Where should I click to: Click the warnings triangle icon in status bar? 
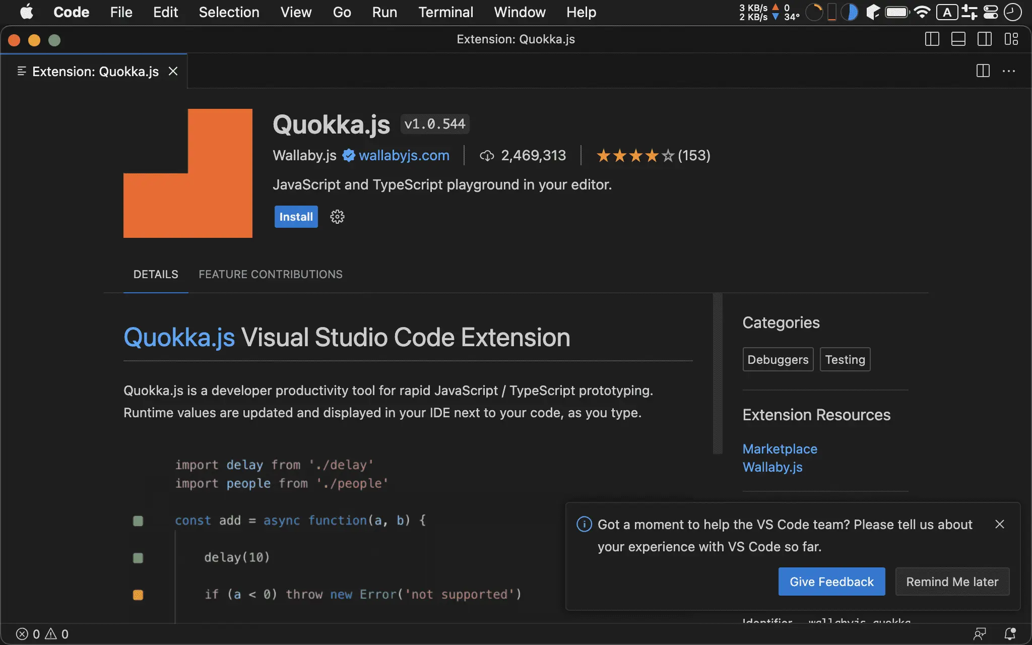(x=51, y=634)
